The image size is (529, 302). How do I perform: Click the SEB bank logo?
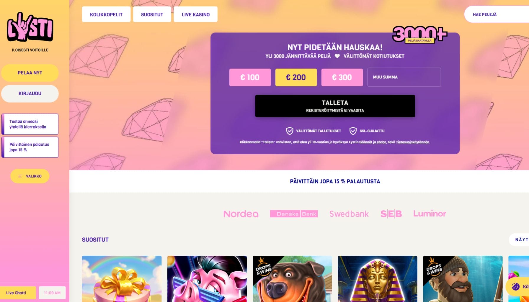pos(391,214)
